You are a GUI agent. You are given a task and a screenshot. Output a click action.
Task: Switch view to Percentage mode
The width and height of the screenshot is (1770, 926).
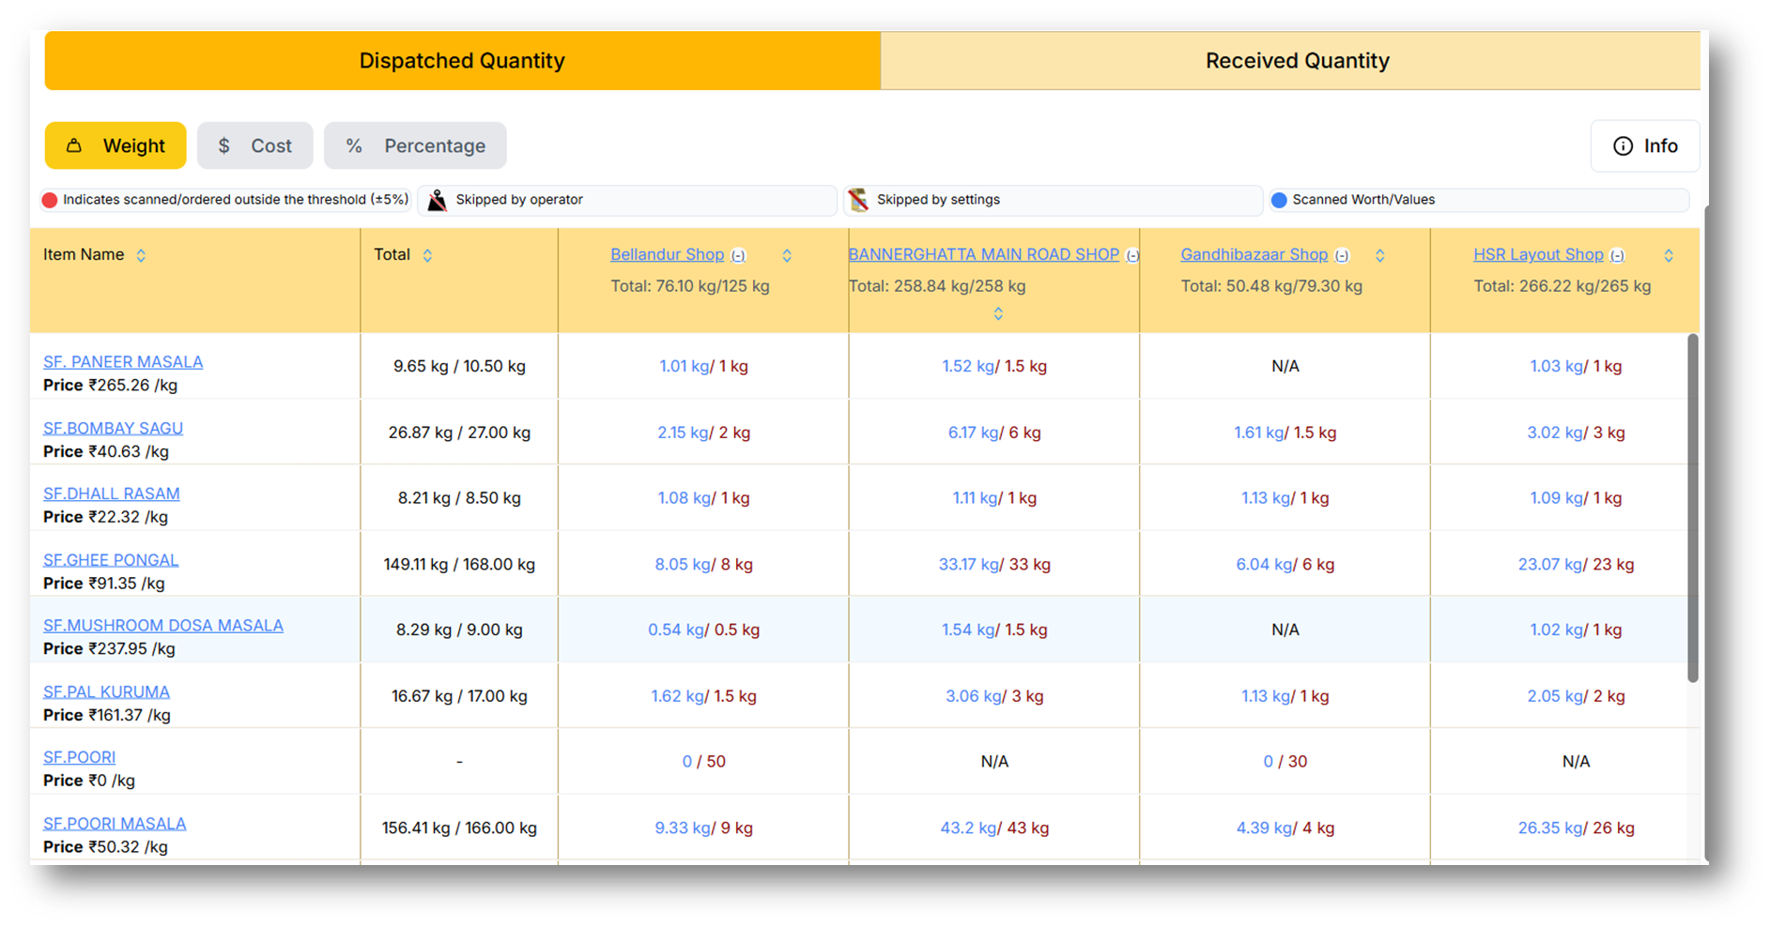click(x=415, y=145)
